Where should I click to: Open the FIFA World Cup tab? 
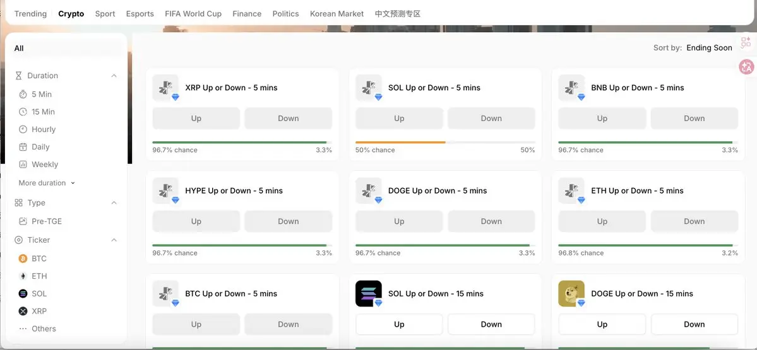click(193, 14)
